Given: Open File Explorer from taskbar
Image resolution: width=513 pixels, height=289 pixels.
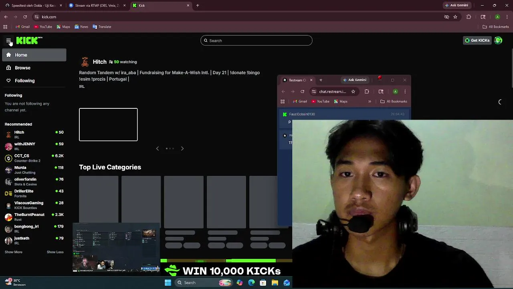Looking at the screenshot, I should coord(275,283).
